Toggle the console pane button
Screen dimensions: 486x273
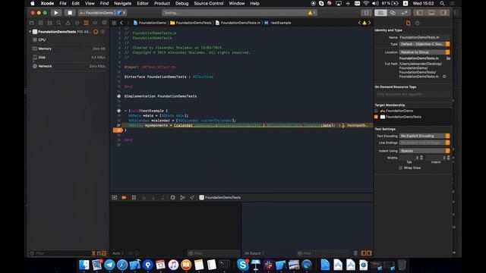point(369,253)
